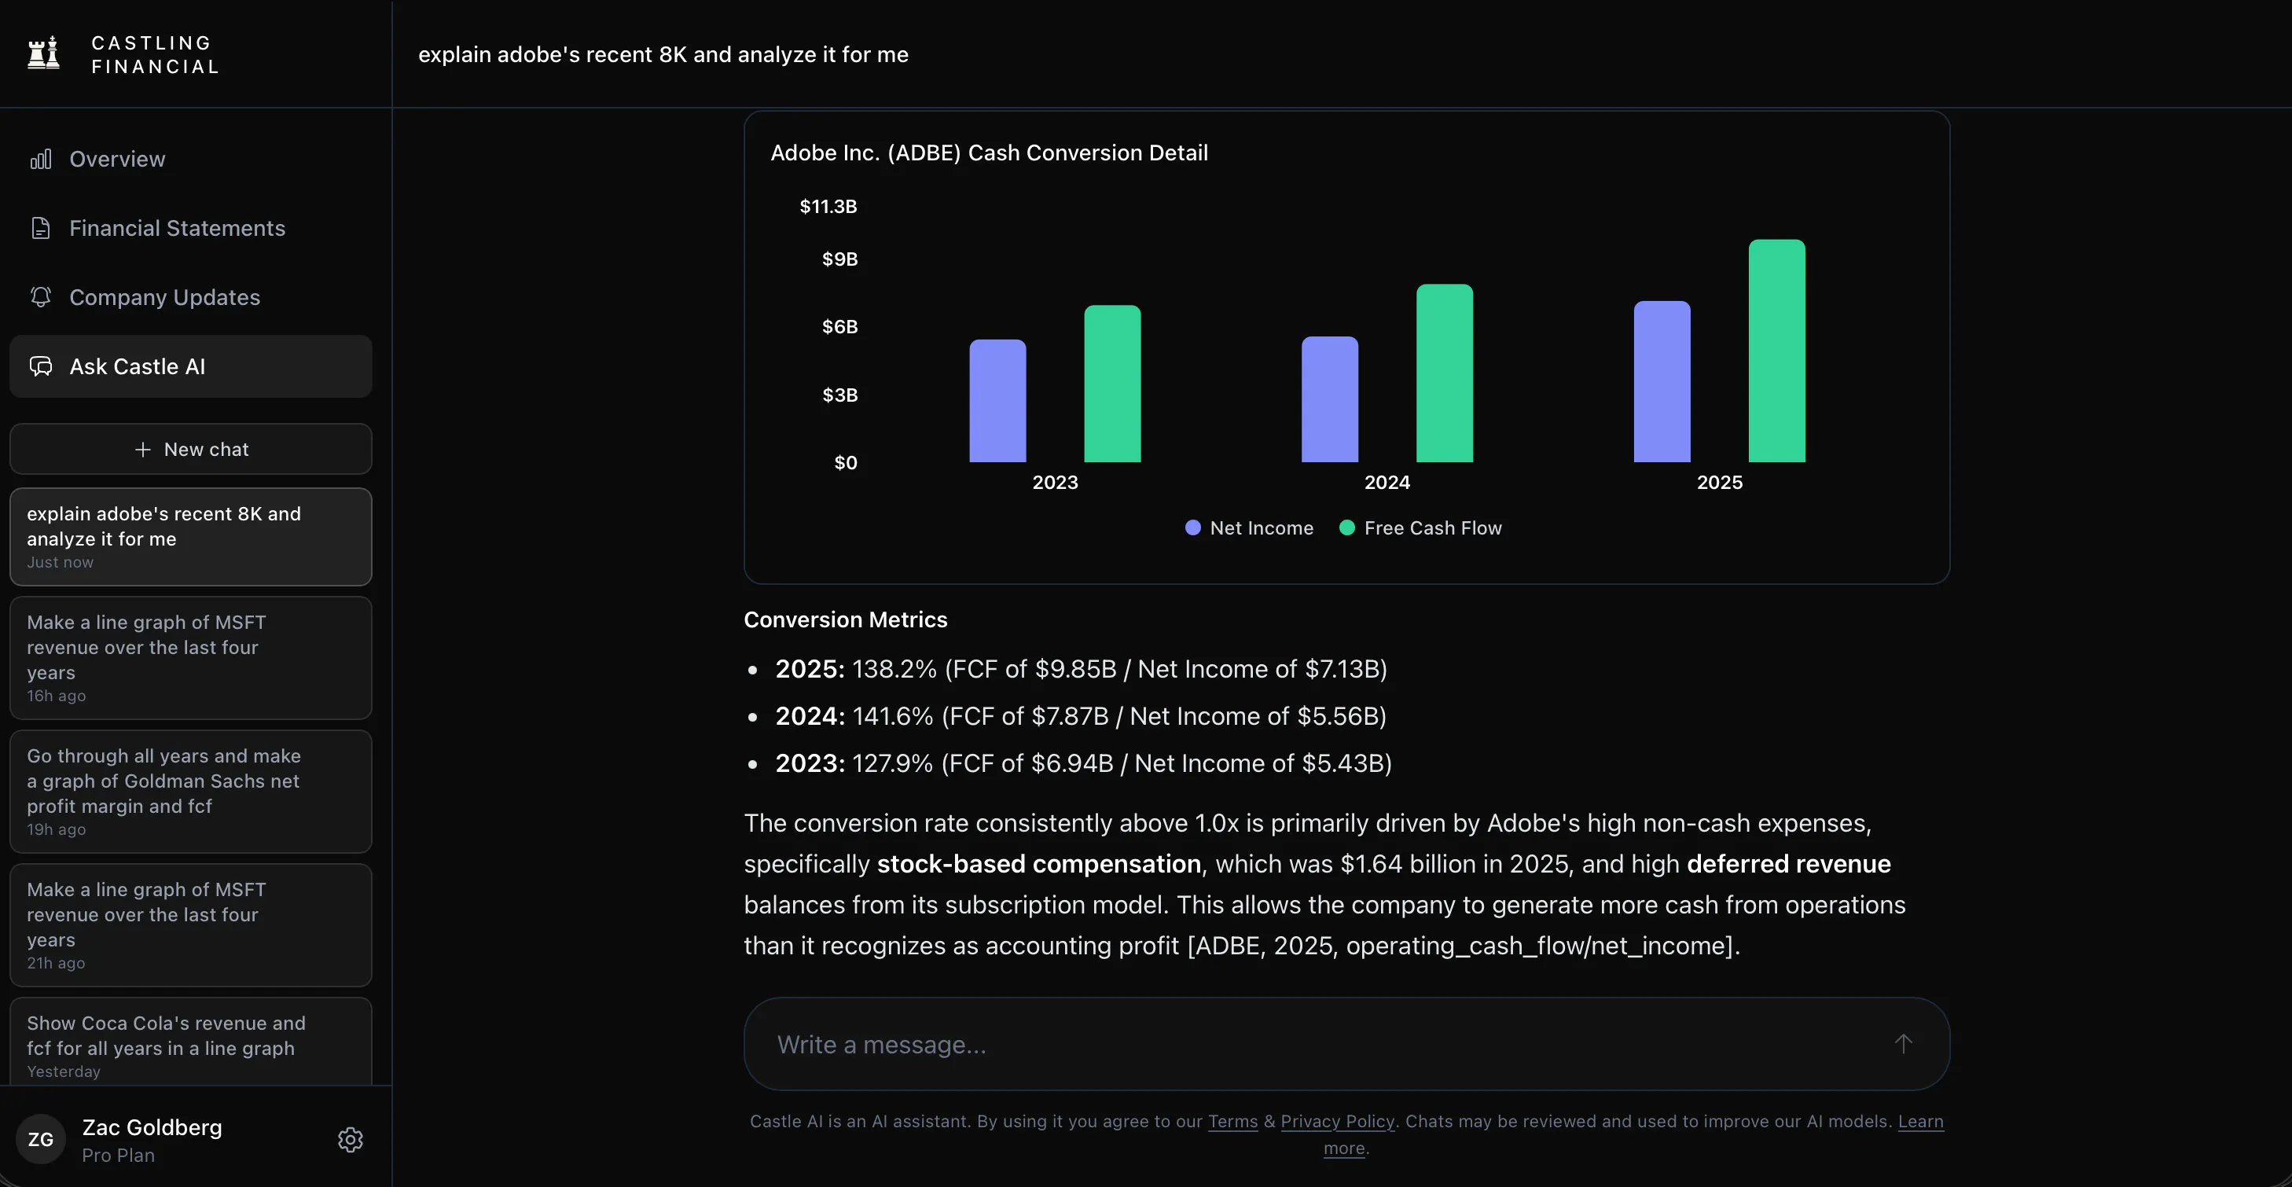
Task: Open Overview via its bar chart icon
Action: click(x=41, y=160)
